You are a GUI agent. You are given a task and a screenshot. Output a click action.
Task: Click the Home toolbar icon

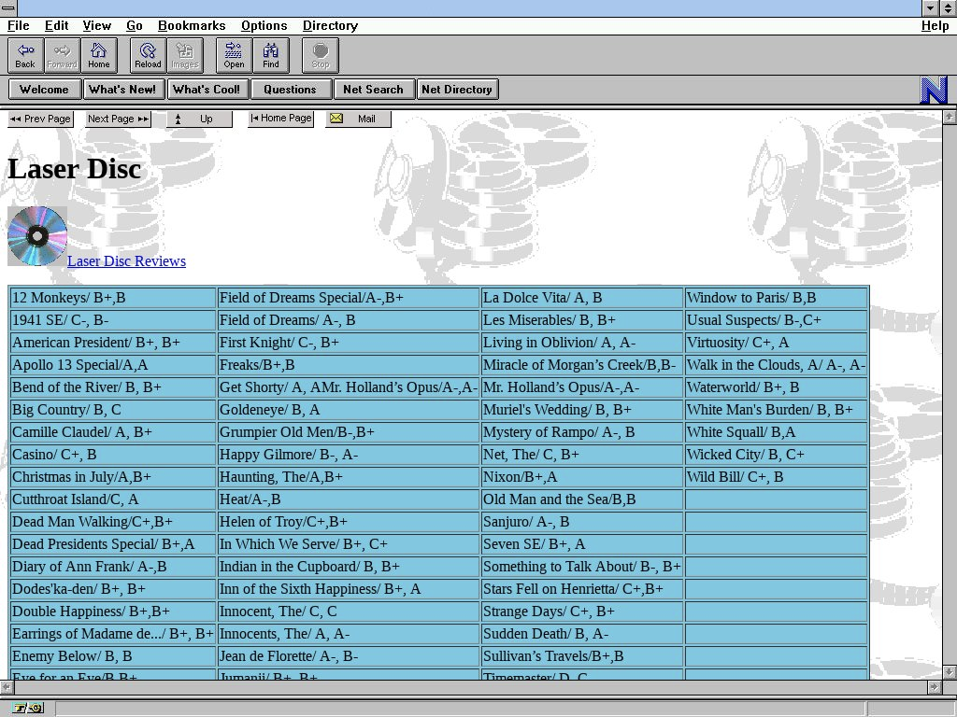[x=99, y=55]
